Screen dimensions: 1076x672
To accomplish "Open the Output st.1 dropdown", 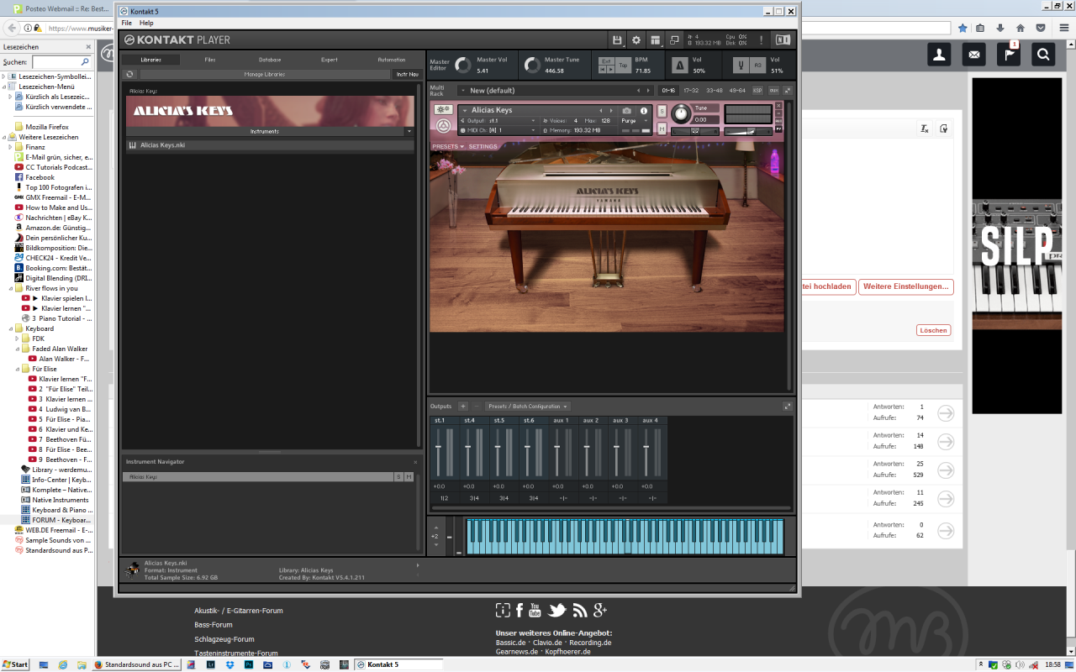I will pos(533,121).
